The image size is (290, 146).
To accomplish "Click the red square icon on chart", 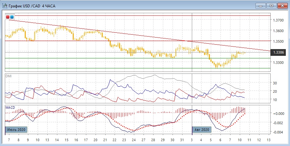I will (x=8, y=17).
